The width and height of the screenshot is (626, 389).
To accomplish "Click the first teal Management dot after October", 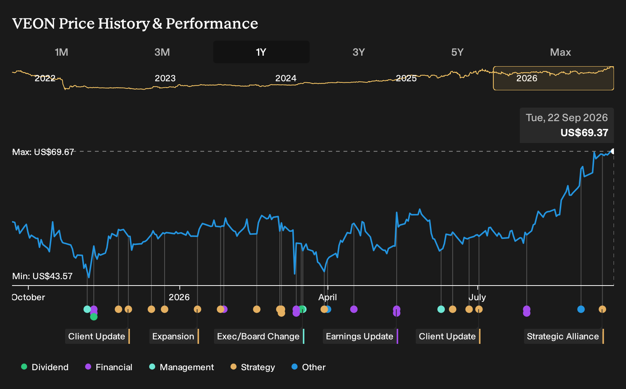I will (87, 309).
